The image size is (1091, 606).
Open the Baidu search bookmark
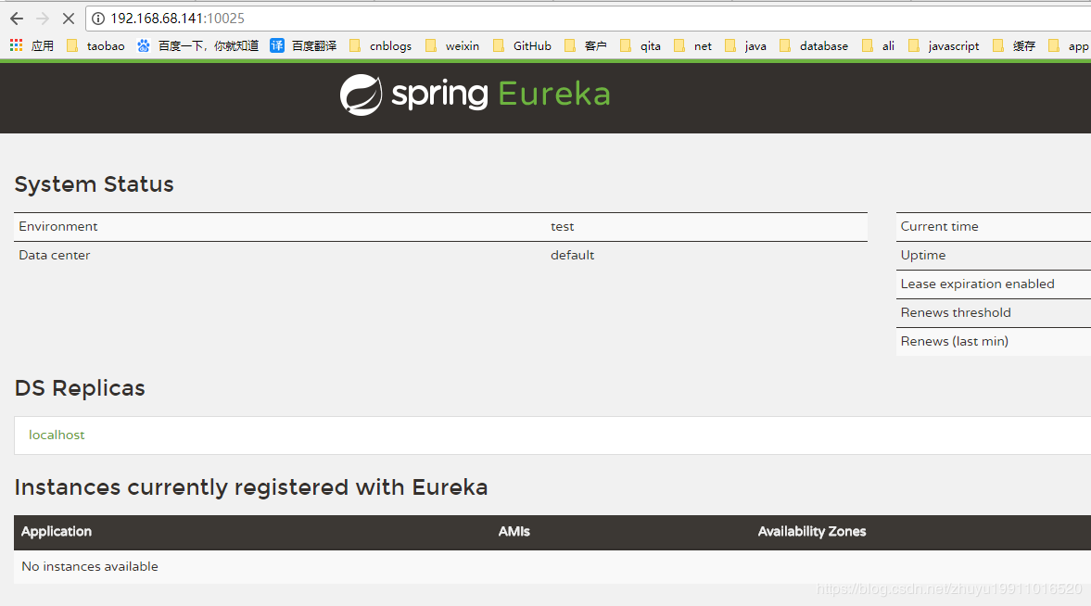[197, 46]
